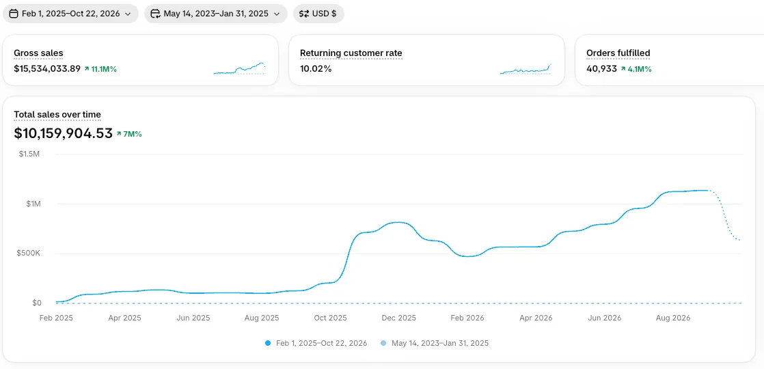Click the Feb 2026 x-axis label

point(467,318)
